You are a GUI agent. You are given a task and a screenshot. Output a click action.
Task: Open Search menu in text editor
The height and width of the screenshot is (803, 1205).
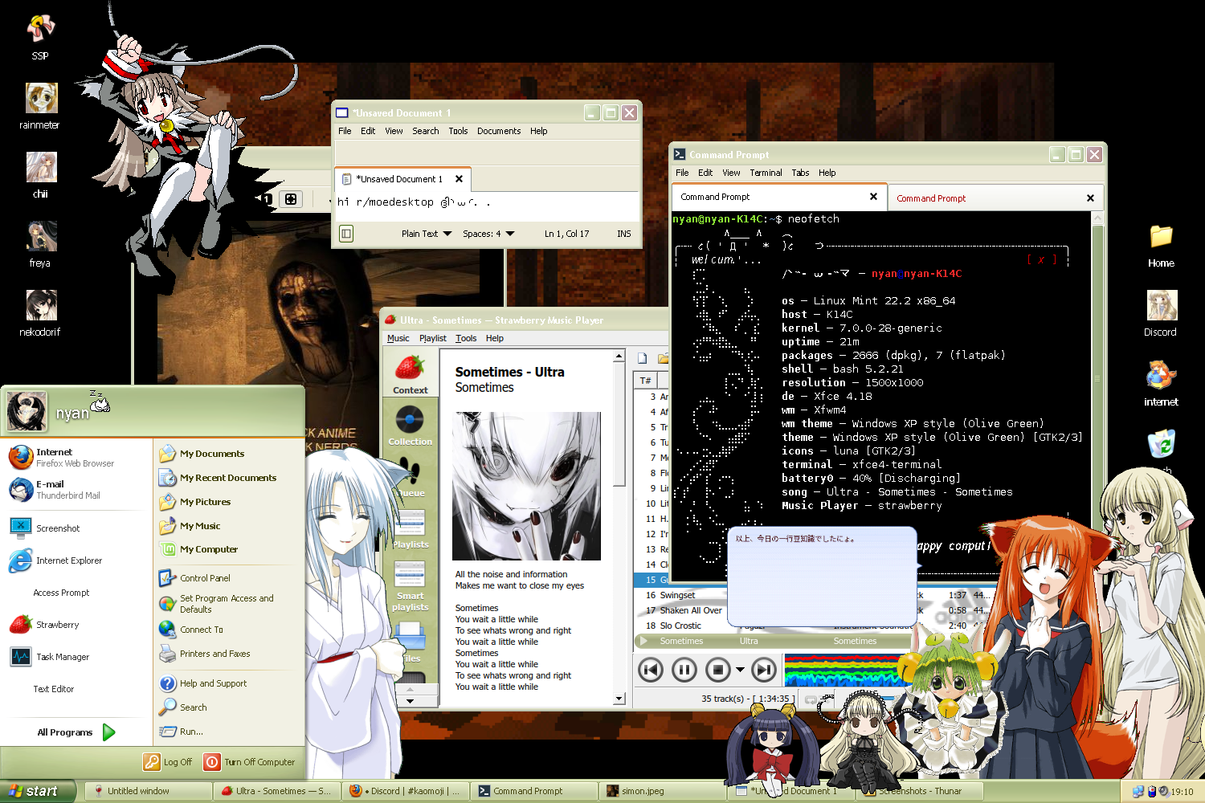[426, 131]
